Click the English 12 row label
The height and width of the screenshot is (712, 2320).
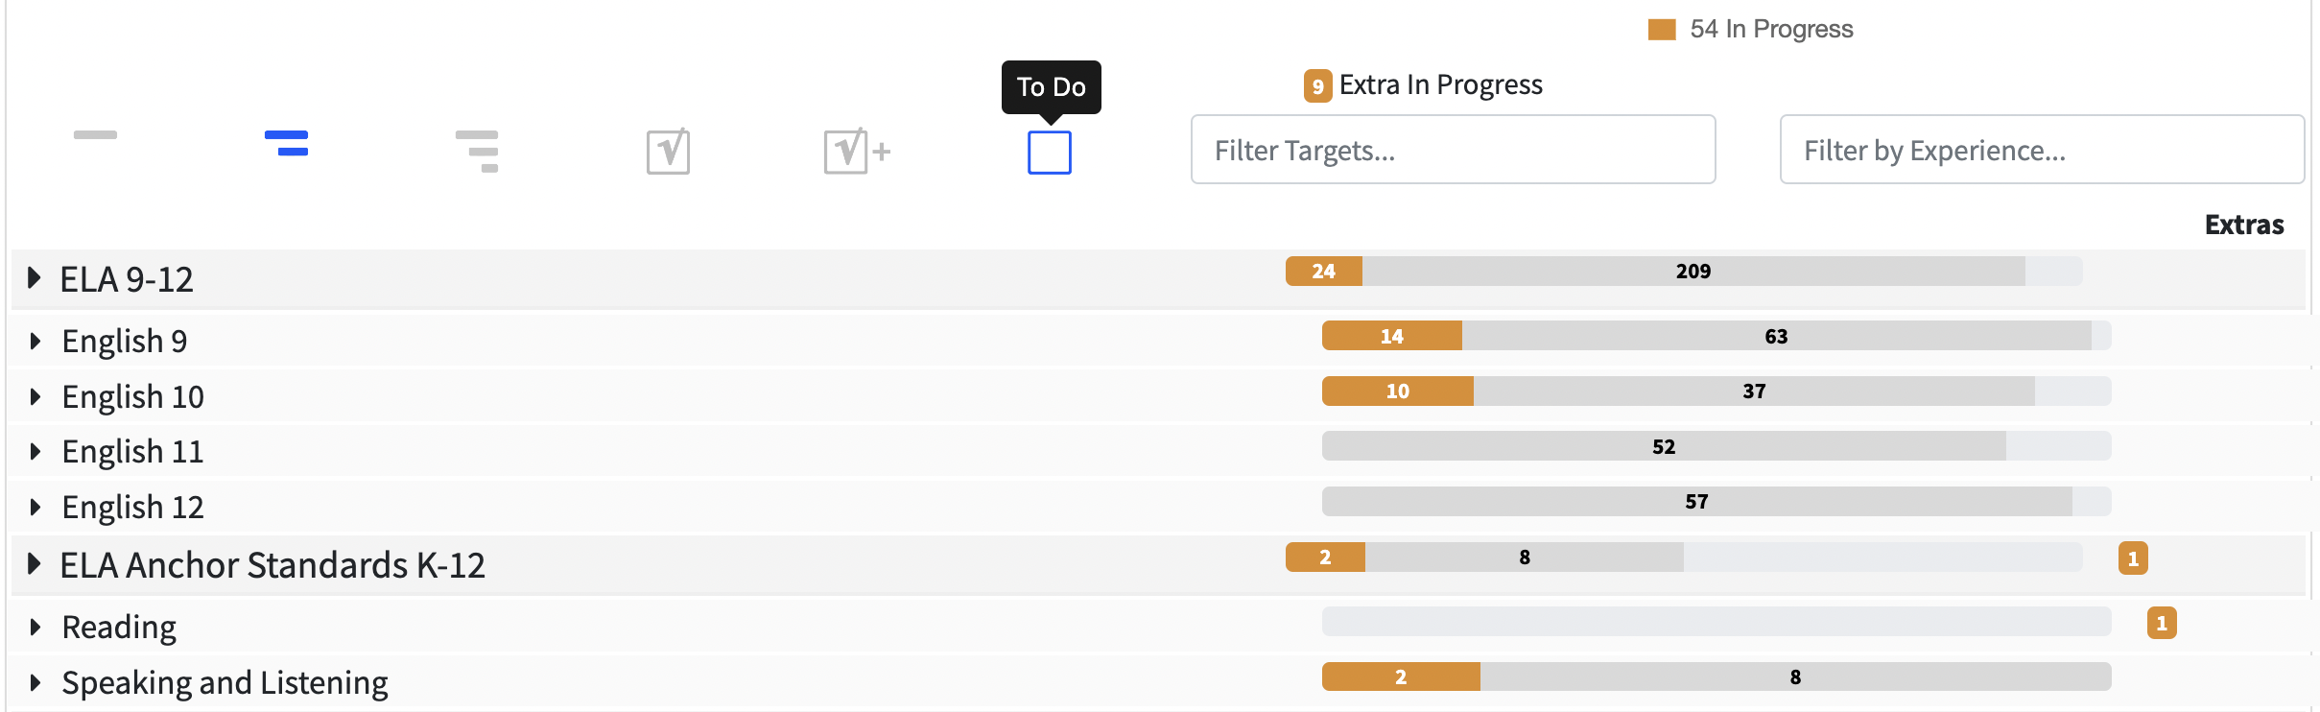point(132,507)
